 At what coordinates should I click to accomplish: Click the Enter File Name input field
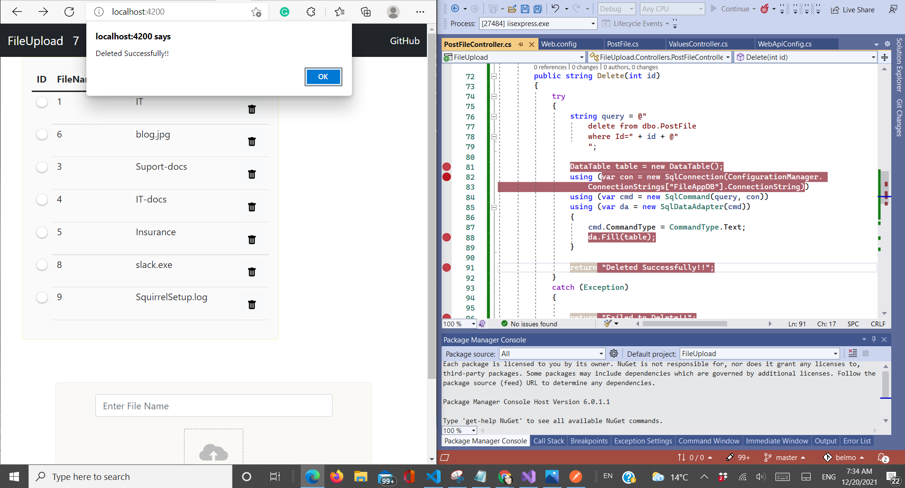214,406
